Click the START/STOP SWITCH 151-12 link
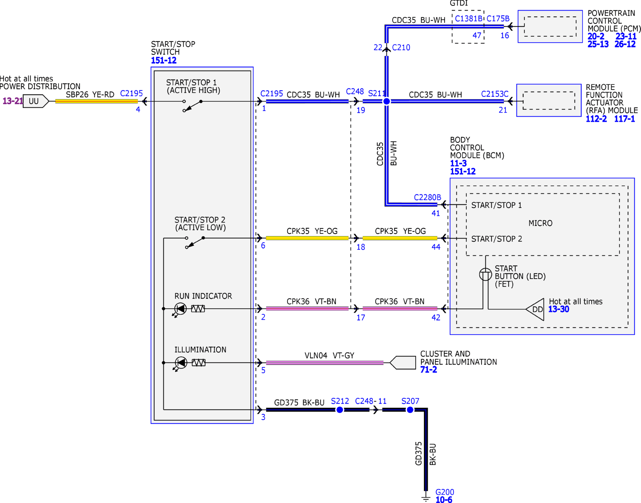 163,60
